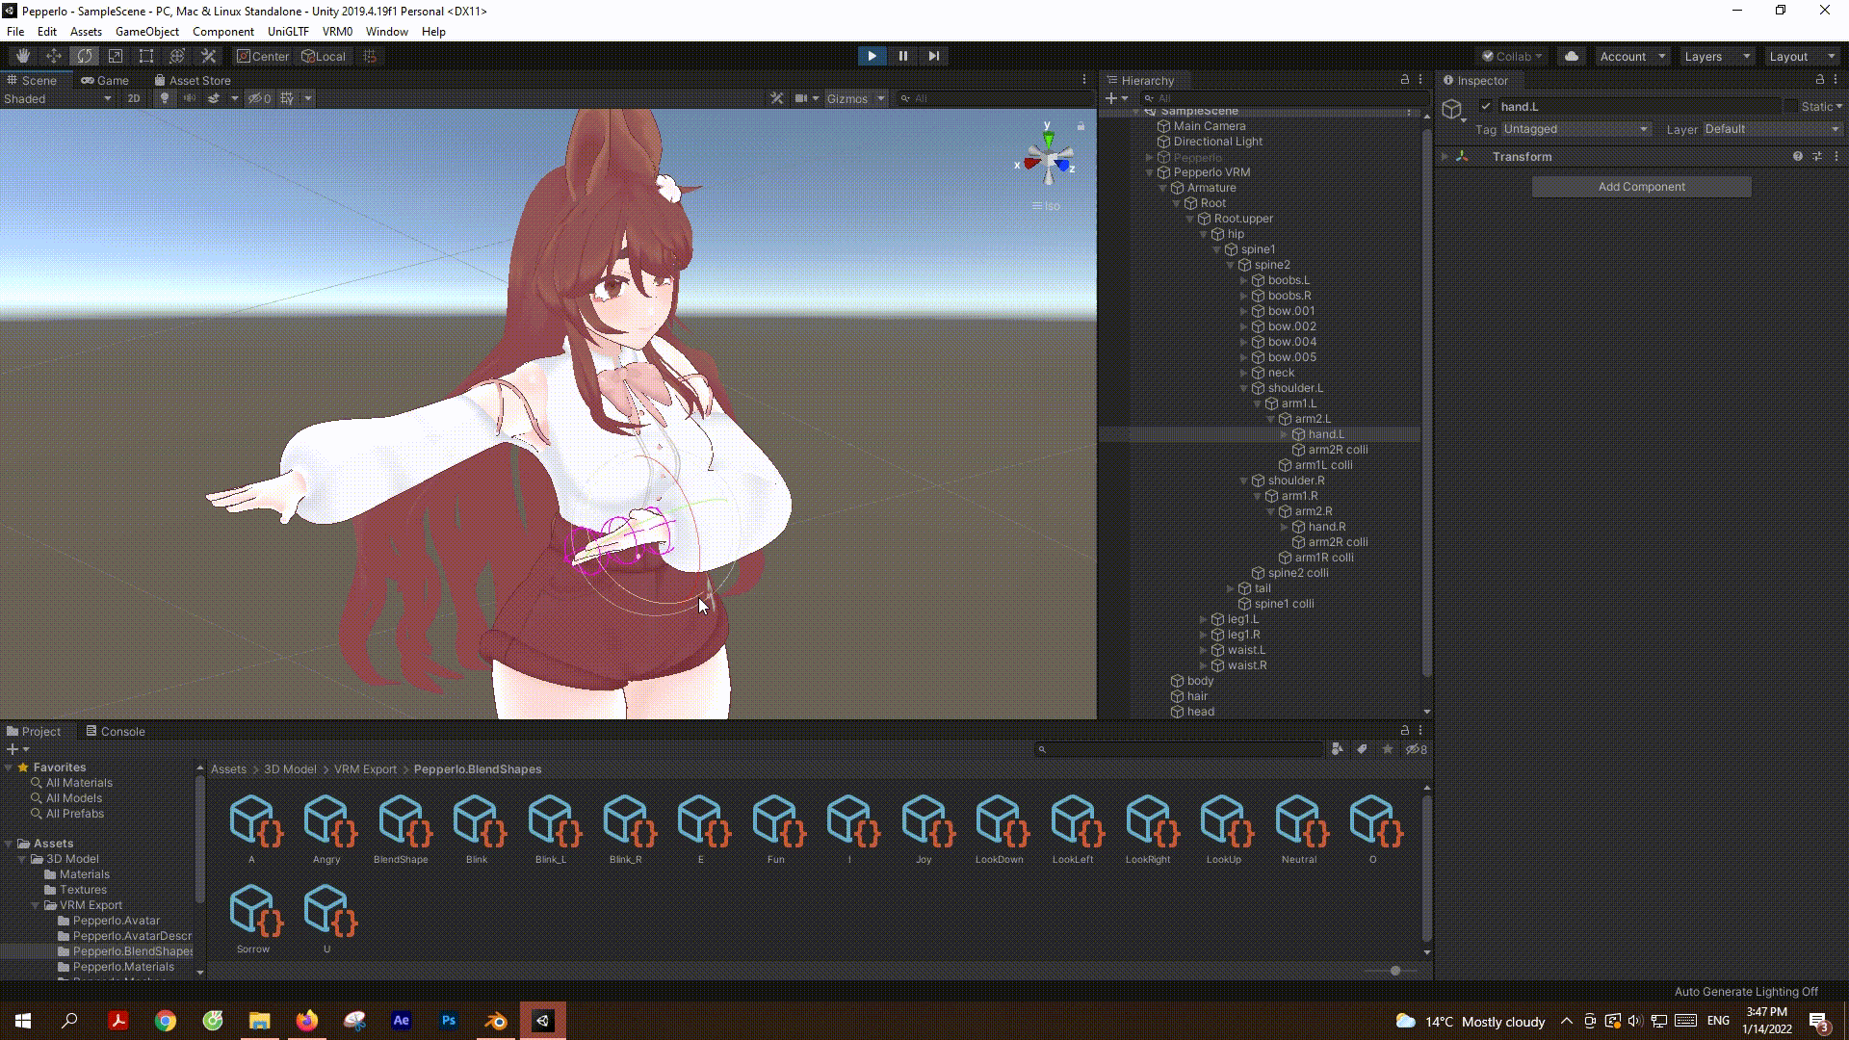
Task: Select the Hand tool
Action: pos(23,56)
